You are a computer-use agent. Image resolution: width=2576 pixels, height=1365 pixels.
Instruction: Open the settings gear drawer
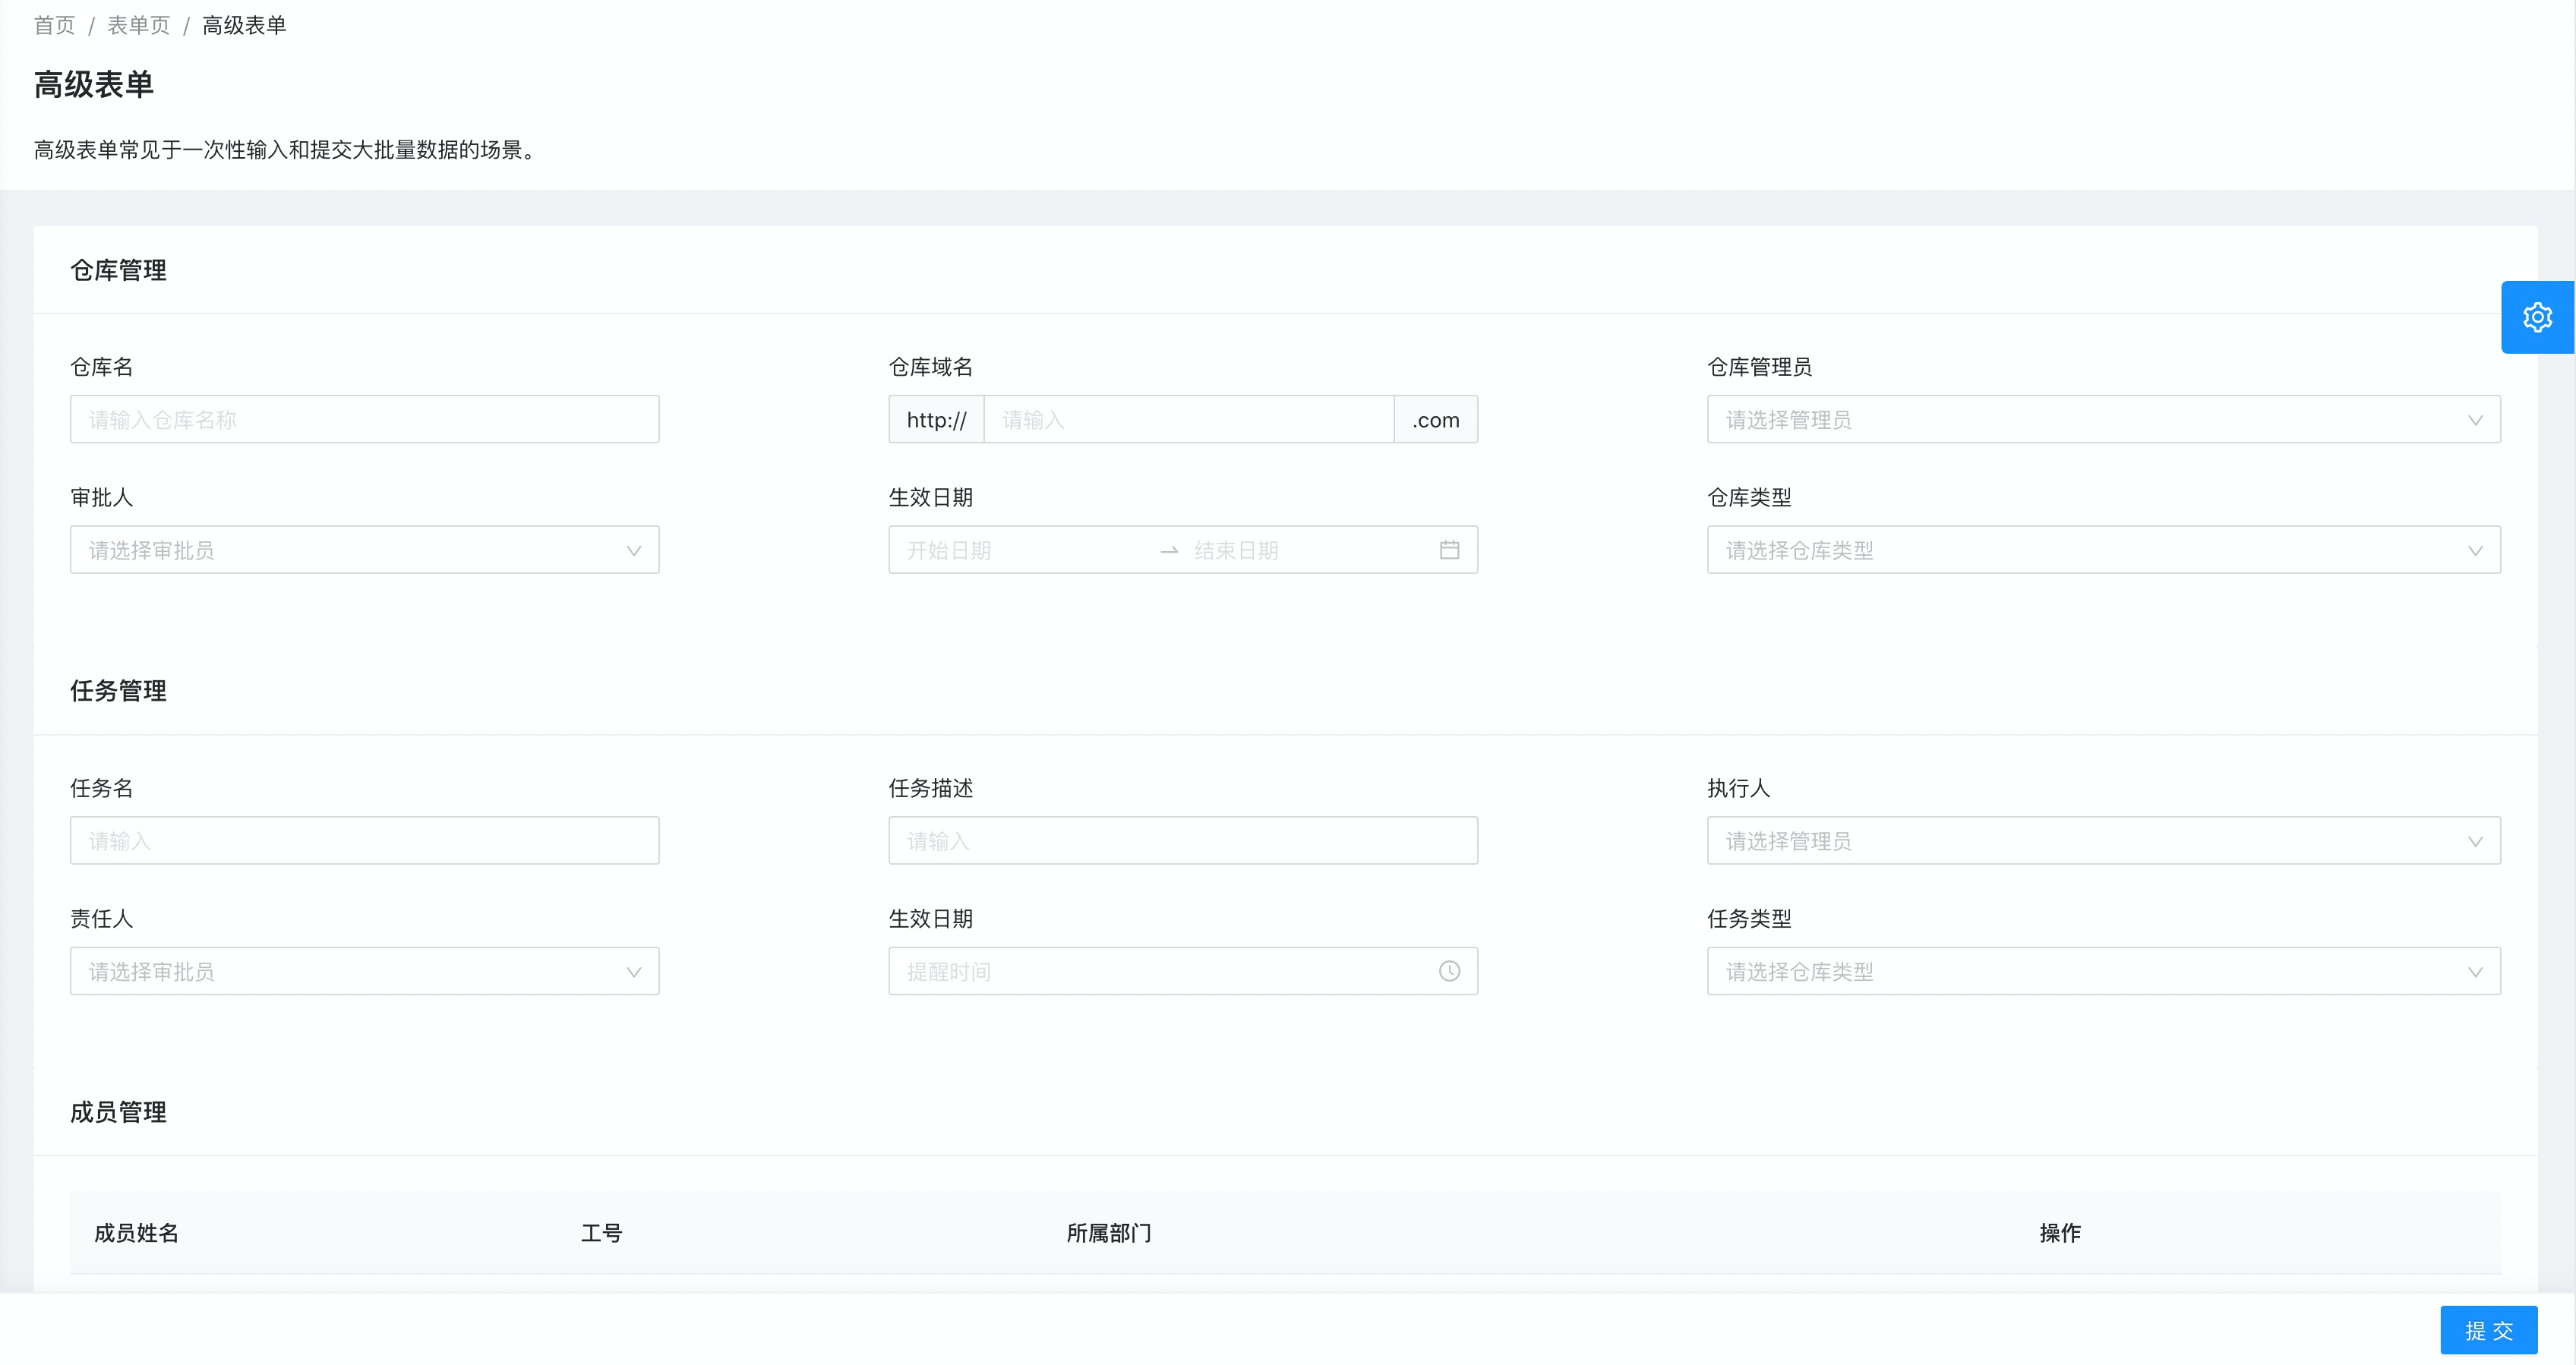(2537, 317)
